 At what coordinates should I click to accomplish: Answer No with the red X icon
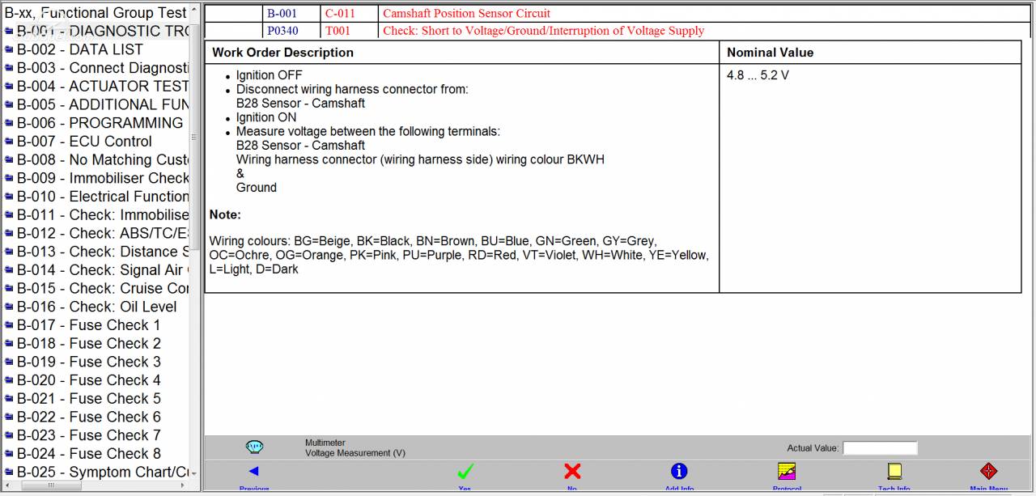[572, 471]
